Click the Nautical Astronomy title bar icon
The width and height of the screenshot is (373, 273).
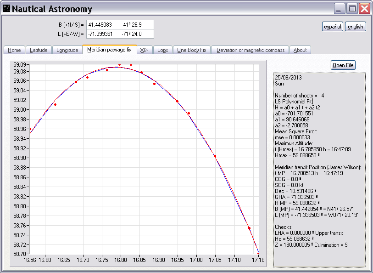point(6,9)
